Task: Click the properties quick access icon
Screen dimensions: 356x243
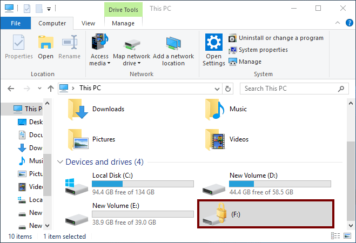Action: pyautogui.click(x=27, y=9)
